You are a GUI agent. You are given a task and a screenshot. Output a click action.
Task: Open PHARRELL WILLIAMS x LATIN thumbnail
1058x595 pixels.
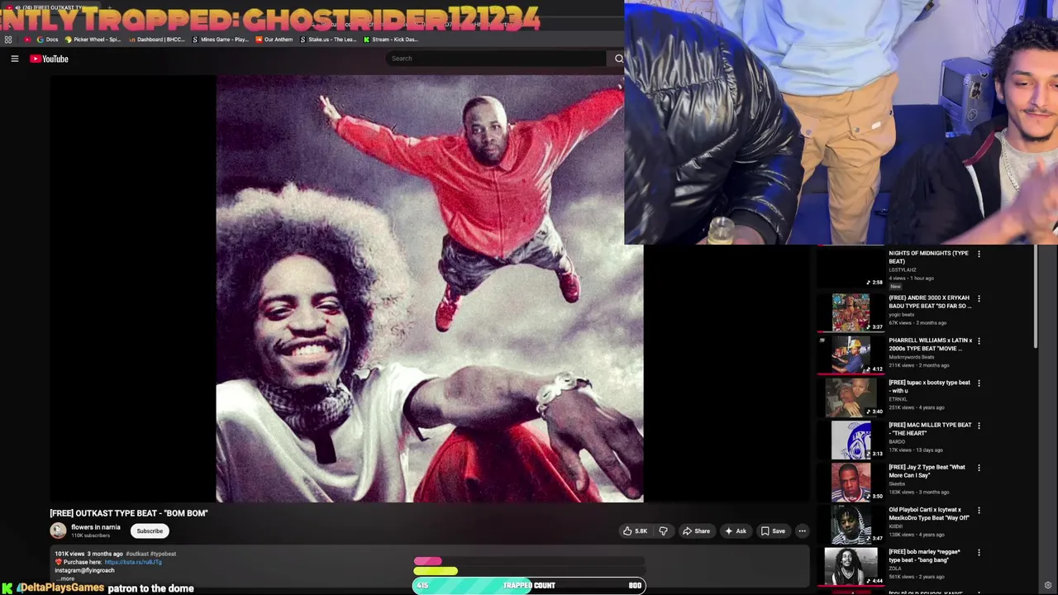tap(851, 354)
